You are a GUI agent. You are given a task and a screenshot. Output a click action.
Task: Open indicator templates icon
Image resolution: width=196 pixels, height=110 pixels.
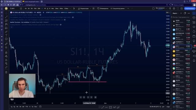[x=93, y=9]
